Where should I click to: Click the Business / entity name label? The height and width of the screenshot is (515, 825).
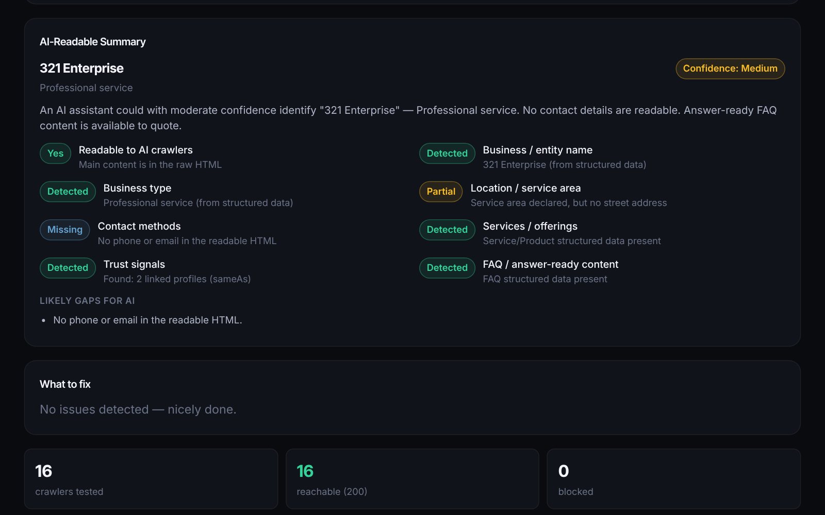[x=537, y=150]
